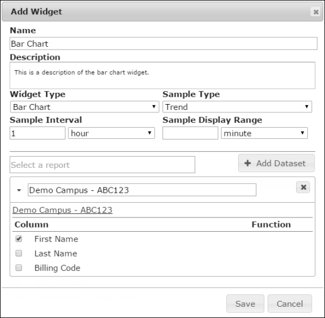Open the Widget Type dropdown
This screenshot has height=318, width=325.
84,107
